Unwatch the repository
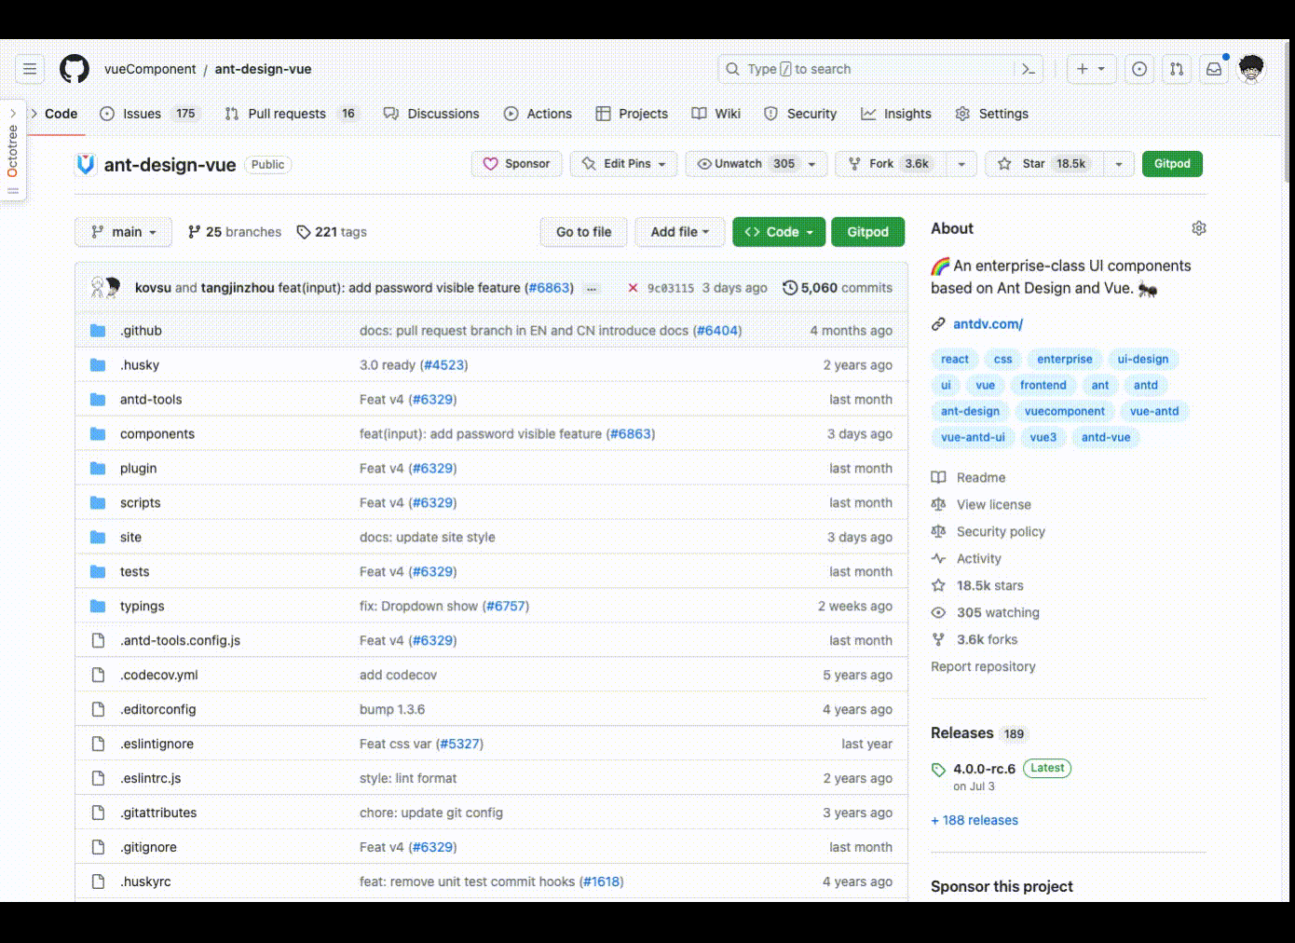 click(x=741, y=163)
